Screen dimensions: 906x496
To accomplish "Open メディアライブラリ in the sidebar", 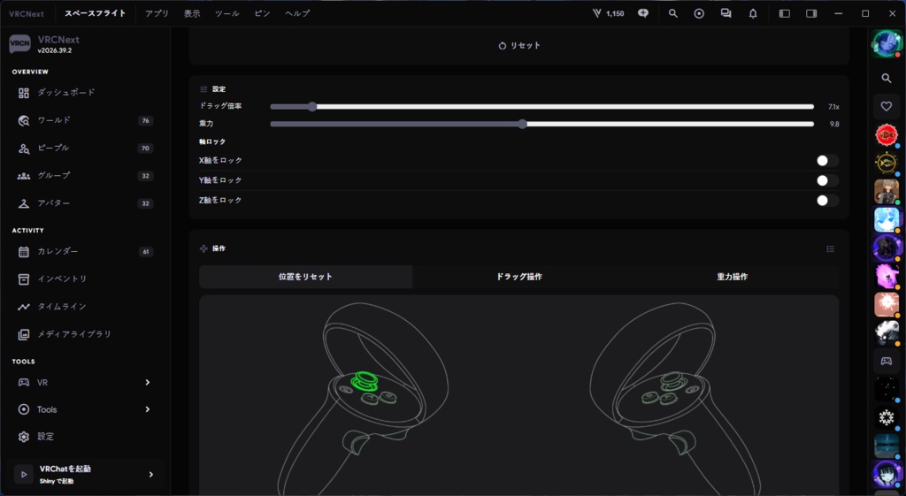I will [84, 334].
